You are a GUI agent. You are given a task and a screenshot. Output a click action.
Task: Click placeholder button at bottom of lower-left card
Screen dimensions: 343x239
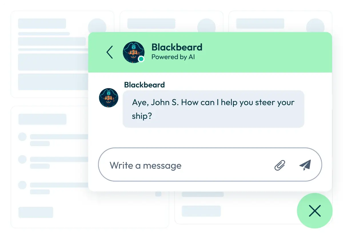(x=36, y=212)
